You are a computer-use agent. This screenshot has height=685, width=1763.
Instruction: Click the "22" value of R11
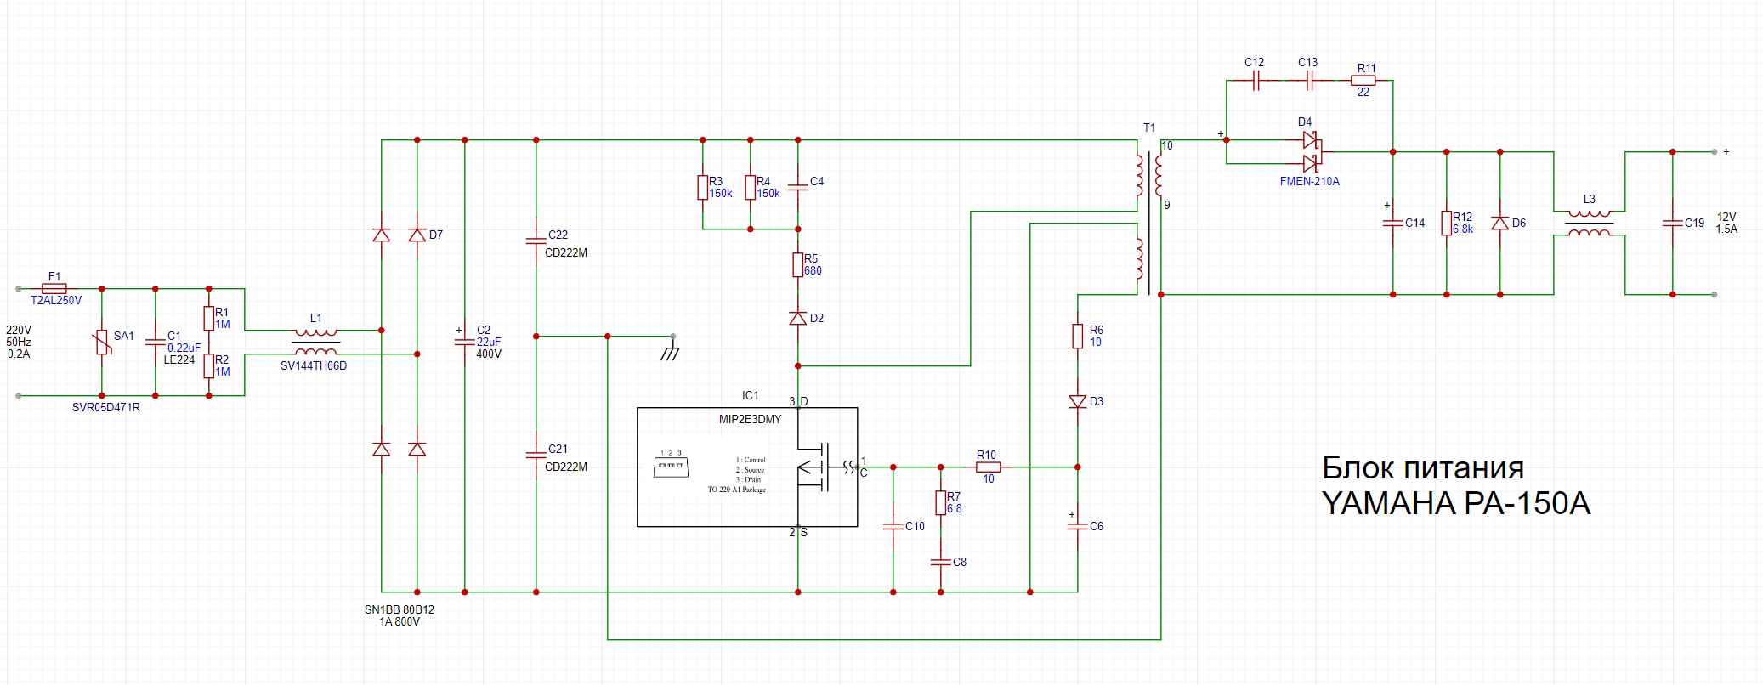1363,92
